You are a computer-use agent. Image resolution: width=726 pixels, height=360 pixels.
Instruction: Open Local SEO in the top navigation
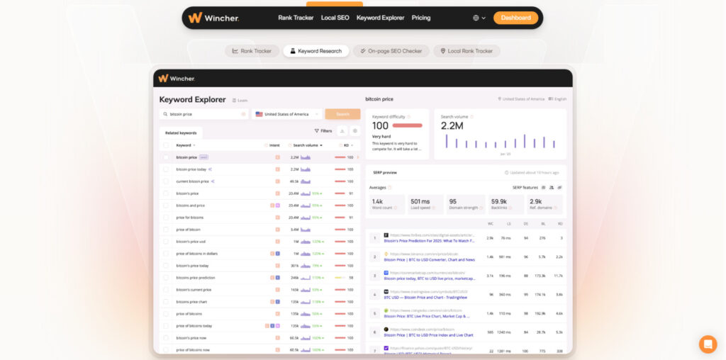335,18
